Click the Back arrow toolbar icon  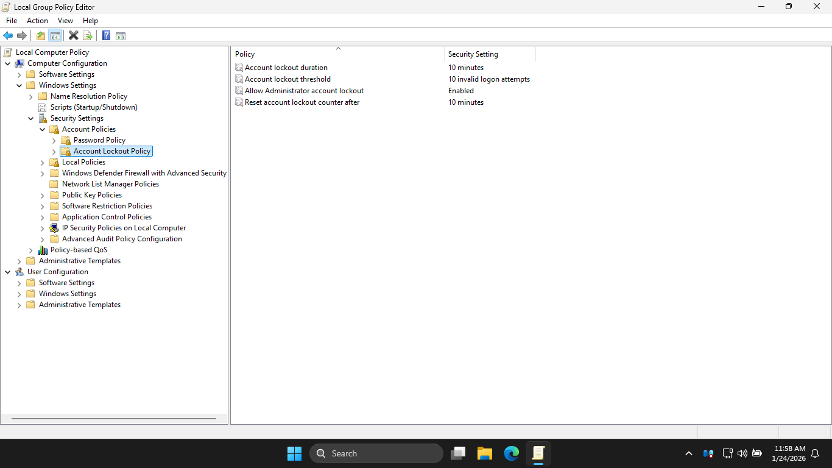[8, 36]
